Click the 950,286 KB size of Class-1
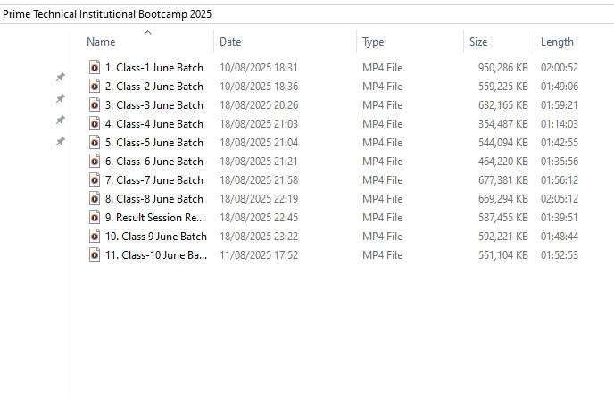The image size is (614, 399). point(502,68)
